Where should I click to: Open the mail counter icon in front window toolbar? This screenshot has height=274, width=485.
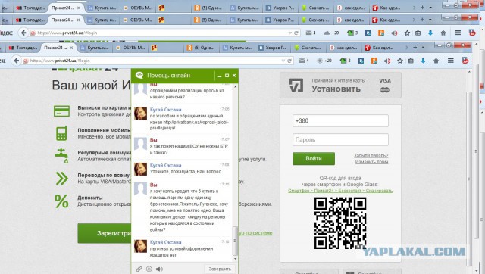coord(303,61)
